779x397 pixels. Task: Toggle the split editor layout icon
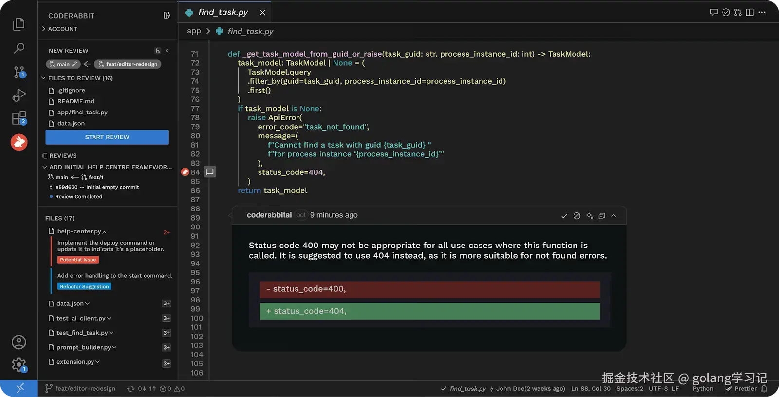(750, 13)
